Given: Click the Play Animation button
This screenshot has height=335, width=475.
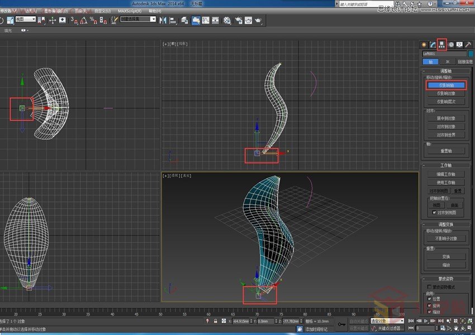Looking at the screenshot, I should point(426,321).
